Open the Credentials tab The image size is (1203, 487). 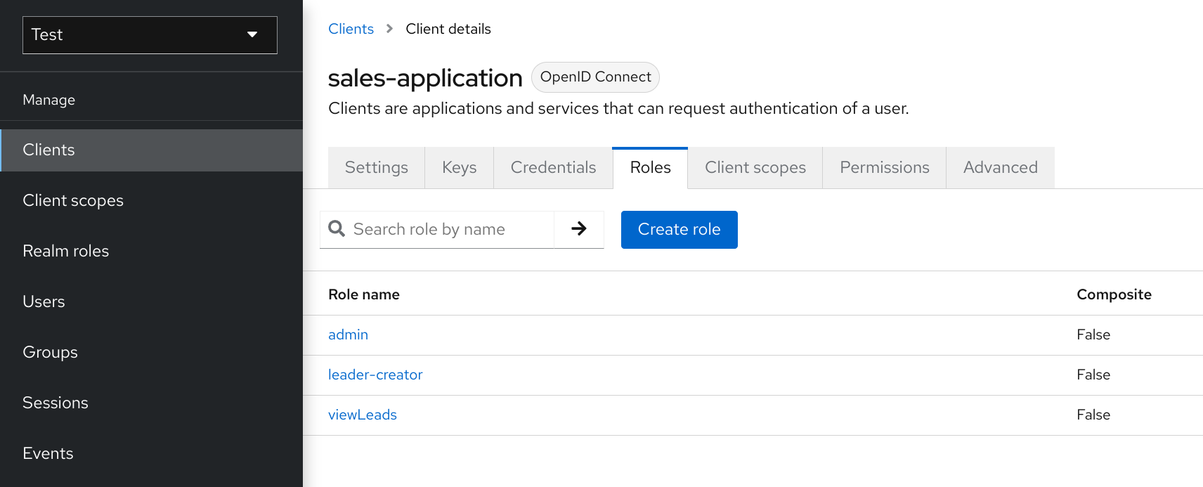pyautogui.click(x=553, y=168)
